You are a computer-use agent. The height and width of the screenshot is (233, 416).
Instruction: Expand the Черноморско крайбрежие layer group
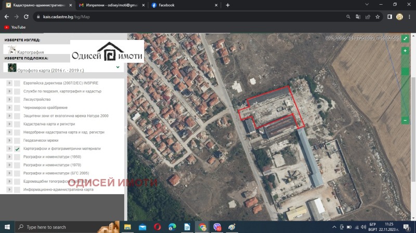coord(9,108)
